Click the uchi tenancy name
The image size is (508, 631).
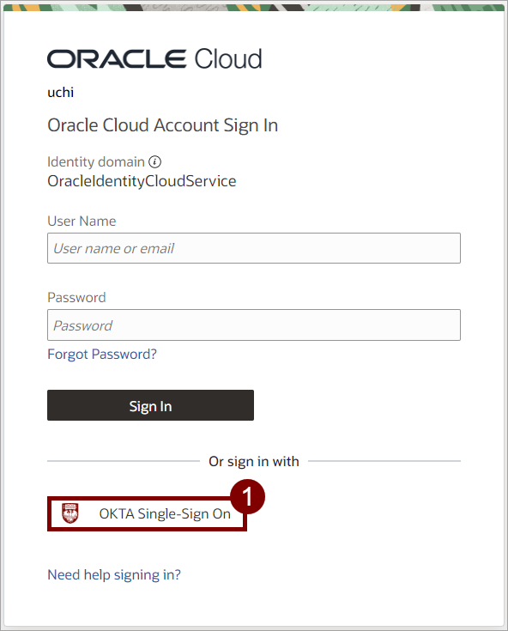click(x=61, y=92)
